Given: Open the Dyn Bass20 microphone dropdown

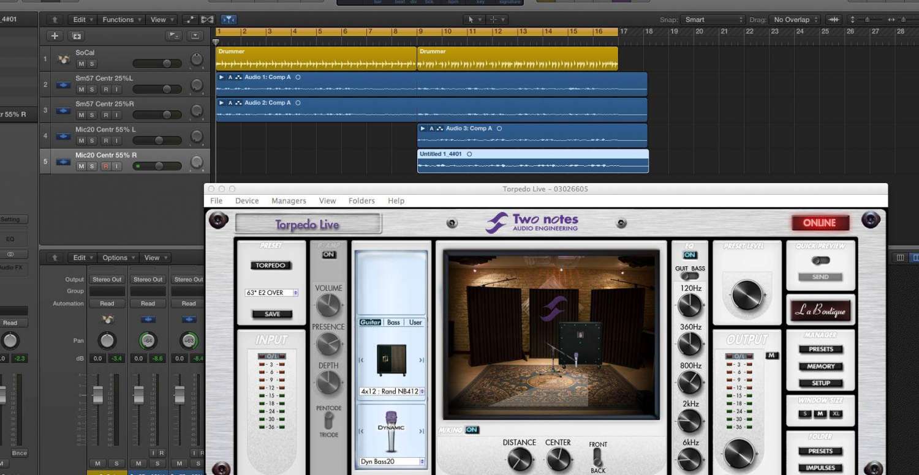Looking at the screenshot, I should click(392, 462).
